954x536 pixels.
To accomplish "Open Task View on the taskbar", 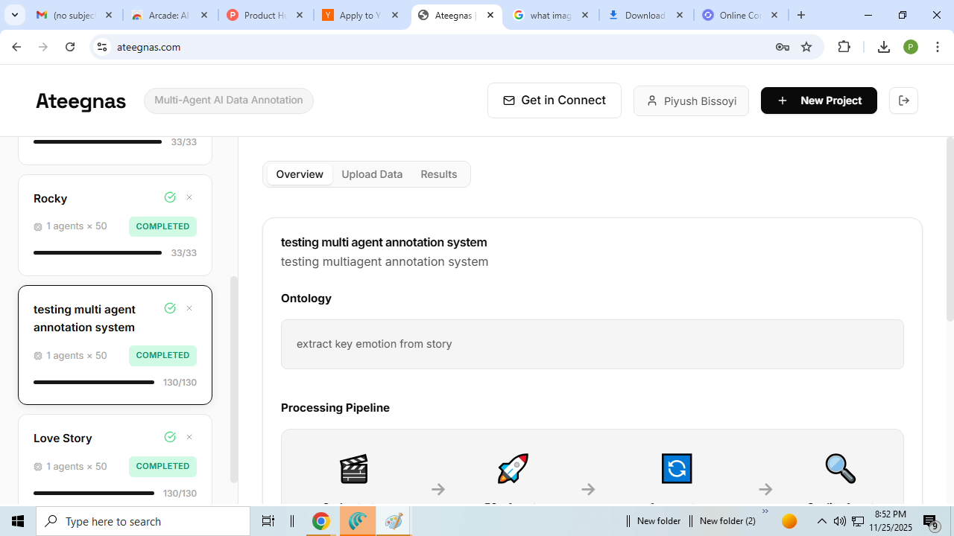I will [268, 521].
